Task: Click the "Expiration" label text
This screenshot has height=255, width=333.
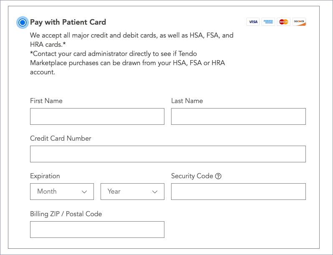Action: coord(45,176)
